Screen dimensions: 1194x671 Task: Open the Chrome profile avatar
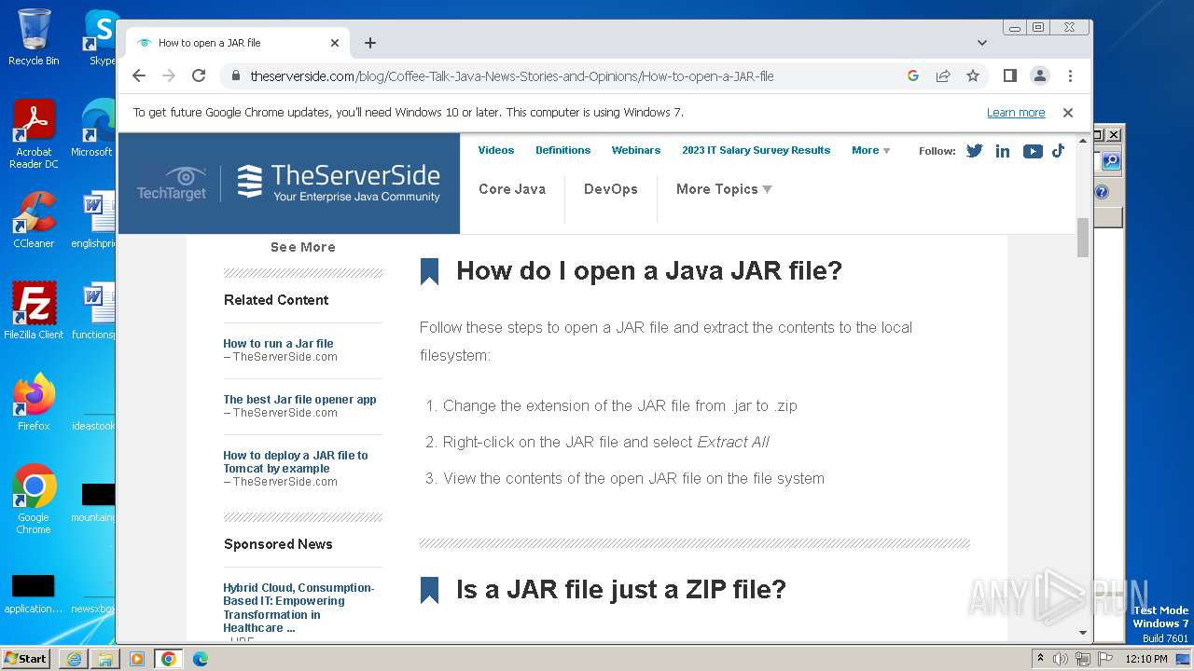tap(1039, 76)
